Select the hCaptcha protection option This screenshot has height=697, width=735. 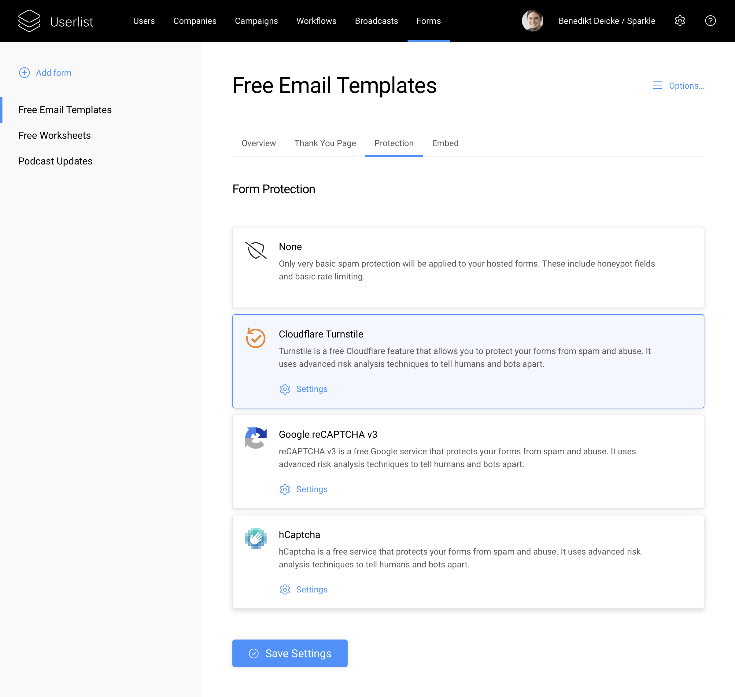(468, 561)
